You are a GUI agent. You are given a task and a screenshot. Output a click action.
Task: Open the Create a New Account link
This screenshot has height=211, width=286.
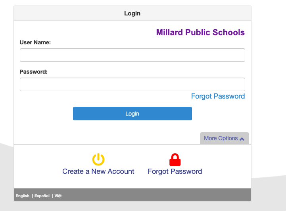coord(98,171)
